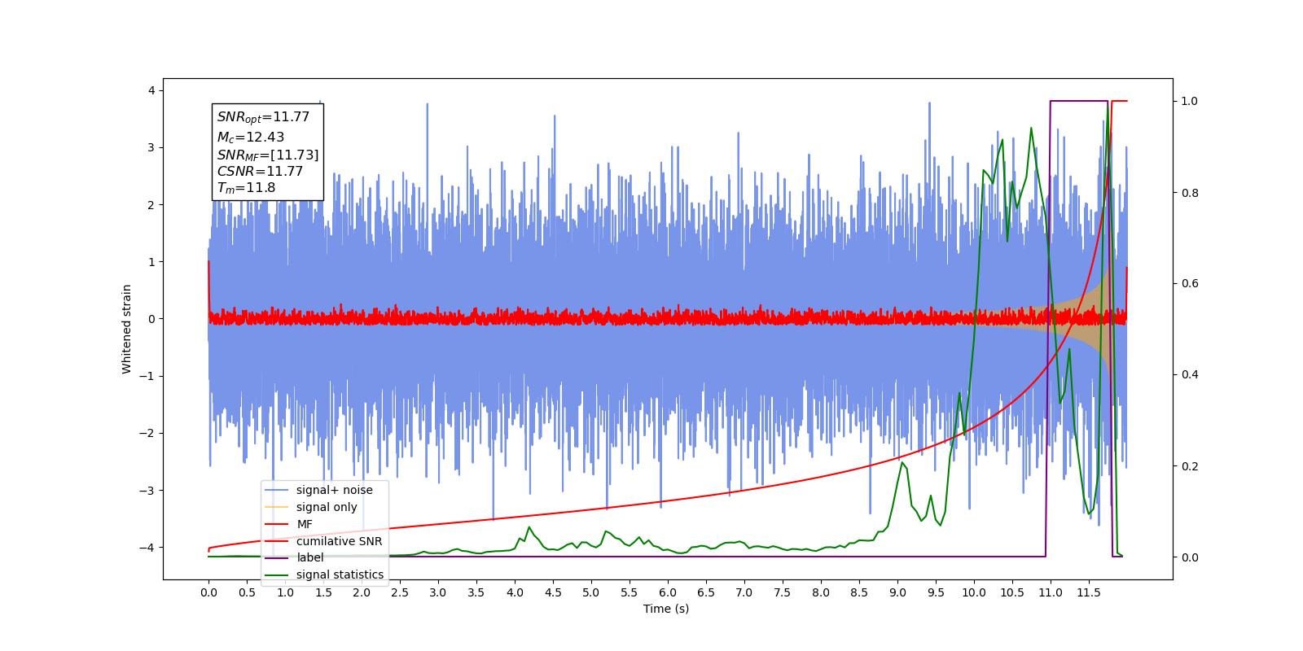1303x651 pixels.
Task: Click the right y-axis tick label 0.4
Action: [1190, 375]
